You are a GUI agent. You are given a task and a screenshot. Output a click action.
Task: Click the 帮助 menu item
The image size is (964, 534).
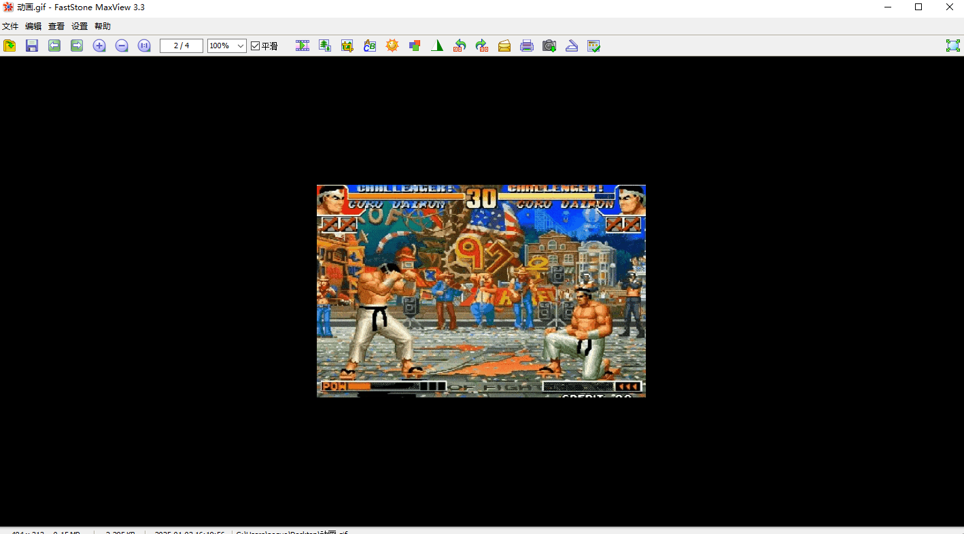(103, 26)
